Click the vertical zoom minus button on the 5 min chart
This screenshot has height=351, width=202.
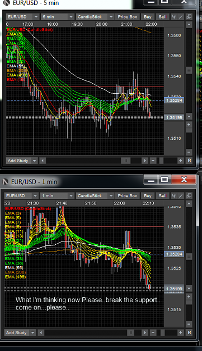pyautogui.click(x=189, y=152)
